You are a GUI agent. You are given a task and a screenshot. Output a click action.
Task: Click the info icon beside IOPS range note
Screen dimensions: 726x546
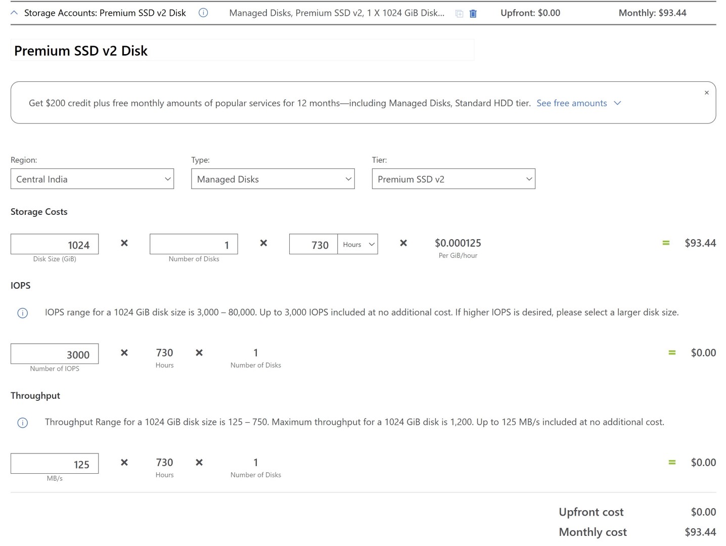[23, 313]
